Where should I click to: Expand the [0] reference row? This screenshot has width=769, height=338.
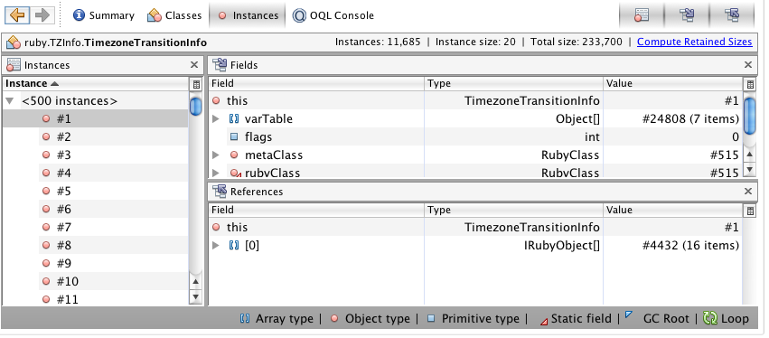pos(215,245)
